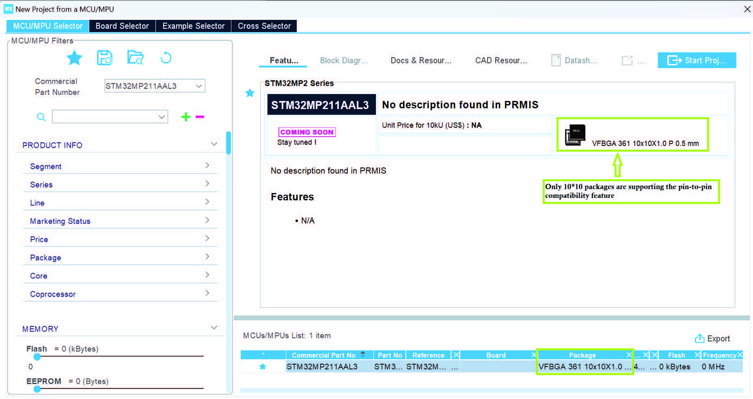Expand the Coprocessor filter
The image size is (753, 399).
click(x=207, y=293)
